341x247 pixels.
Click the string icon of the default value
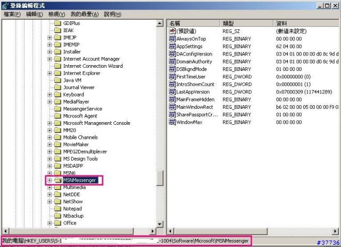172,31
